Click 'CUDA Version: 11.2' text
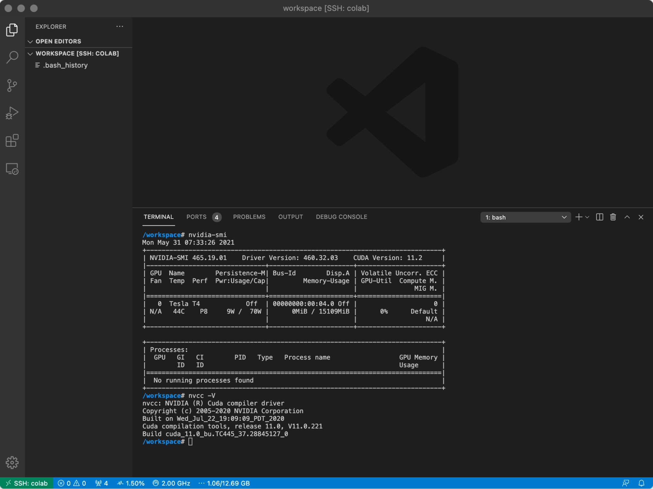The image size is (653, 489). 387,258
